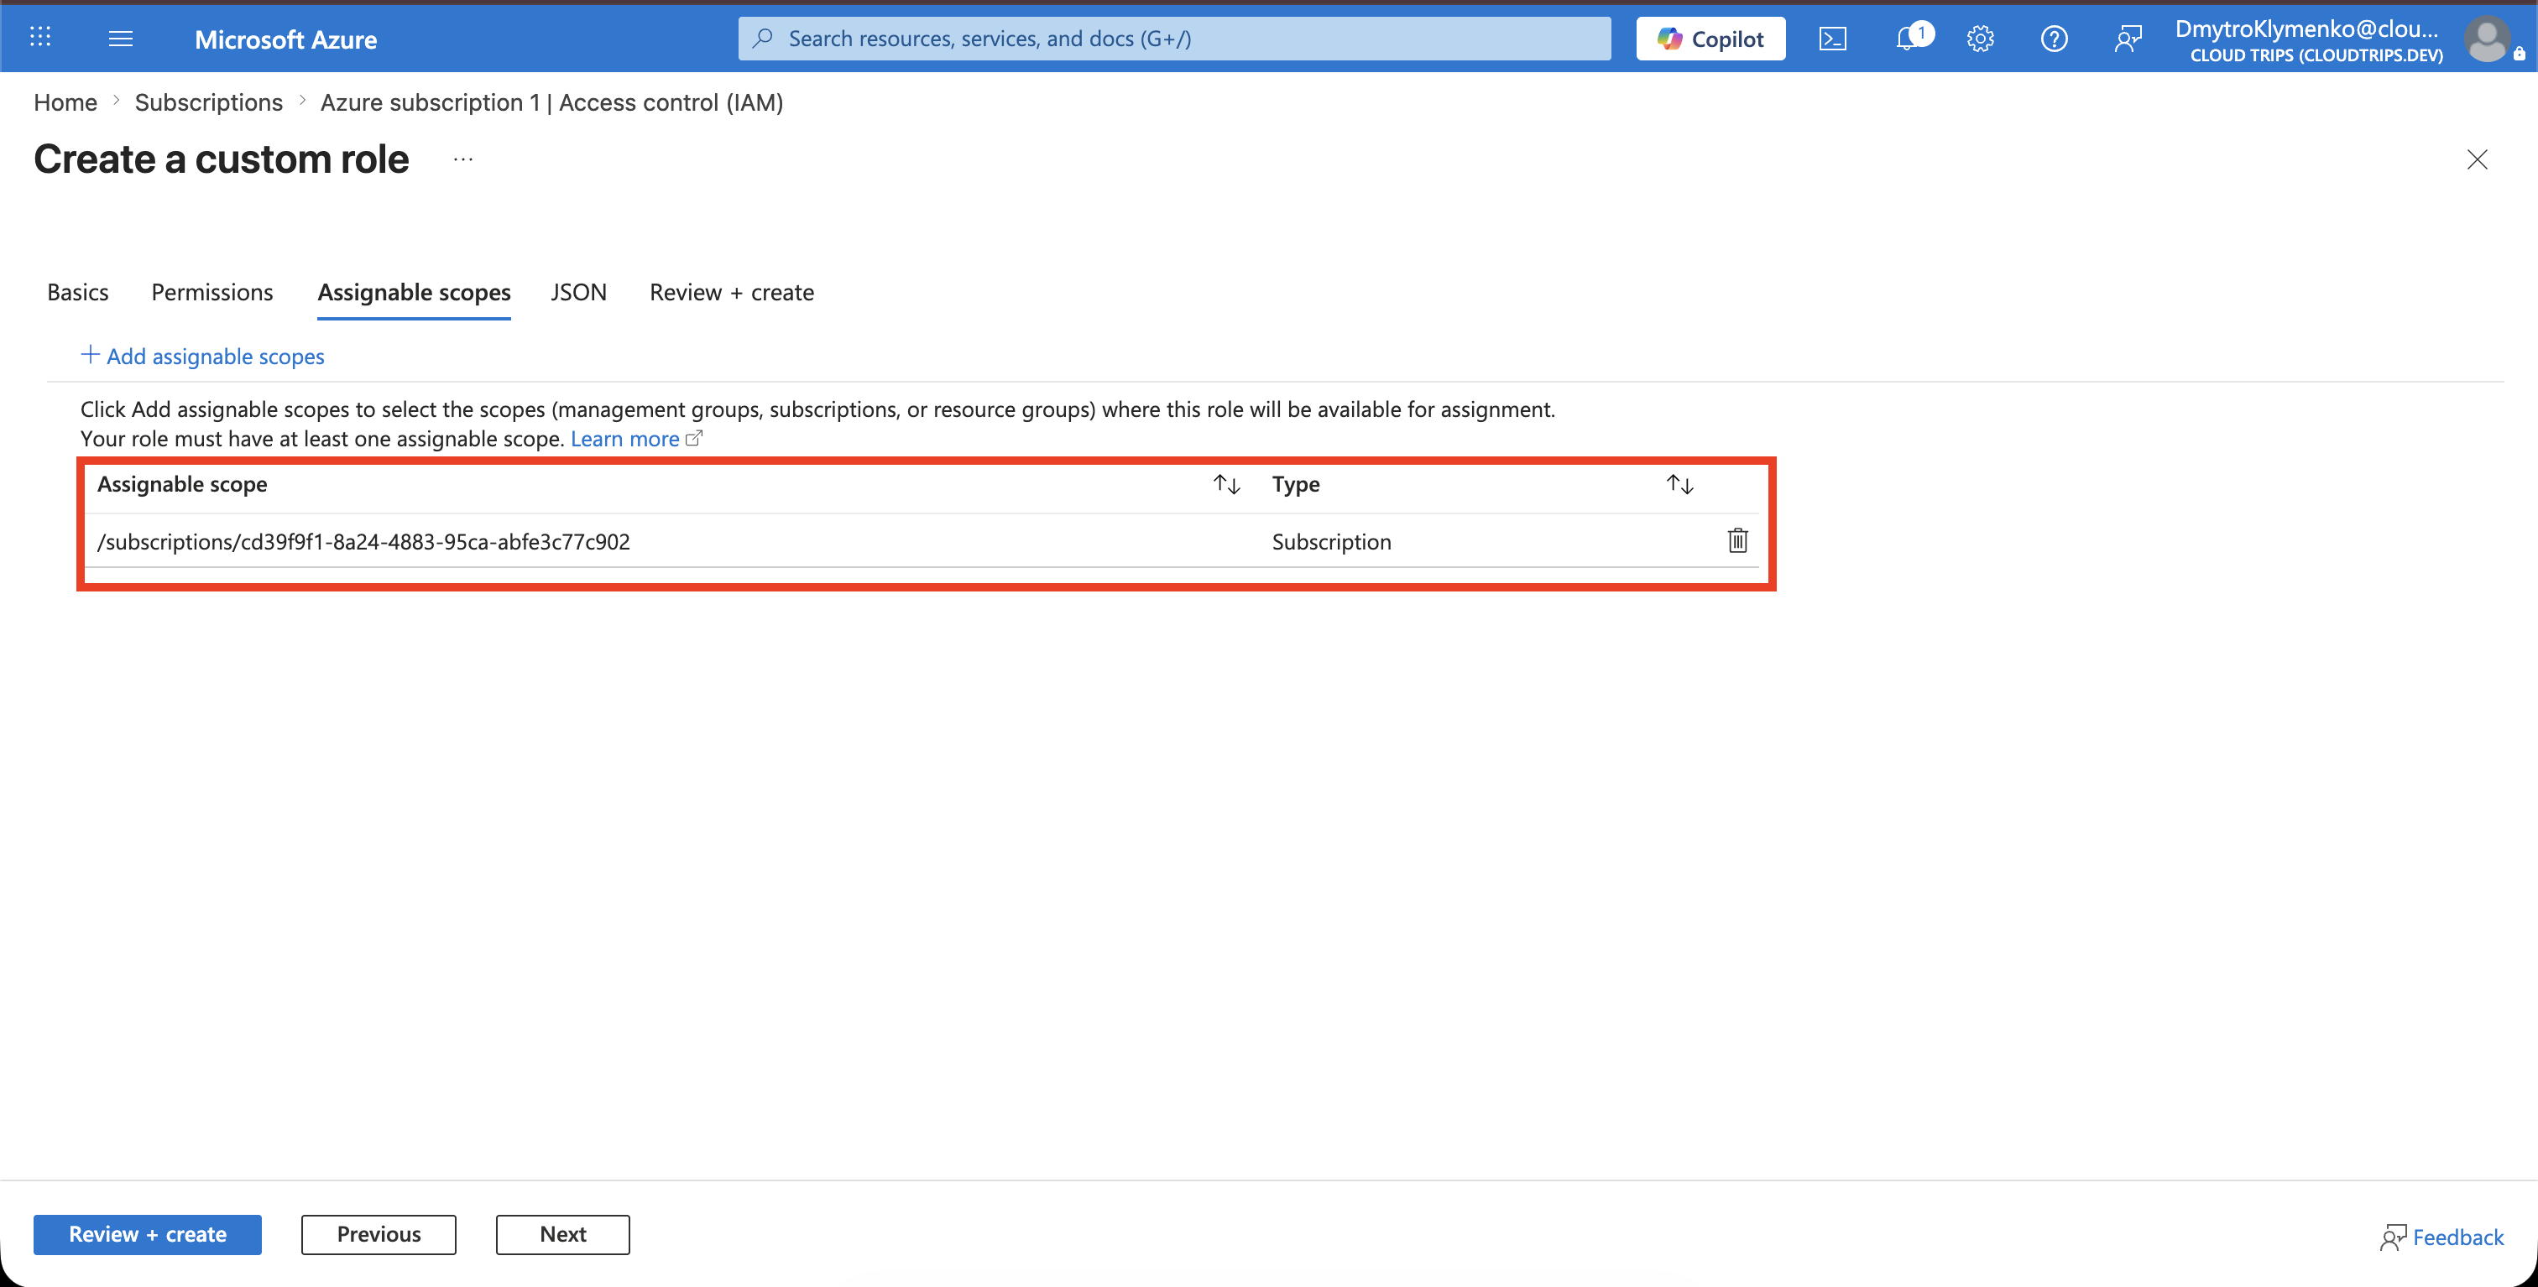Click the Subscription type cell
2538x1287 pixels.
point(1331,542)
